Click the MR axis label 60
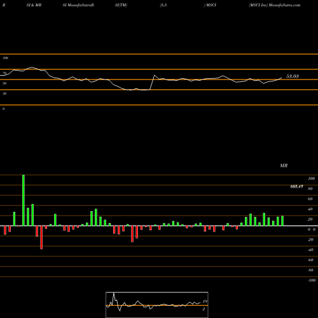The width and height of the screenshot is (318, 318). 310,199
